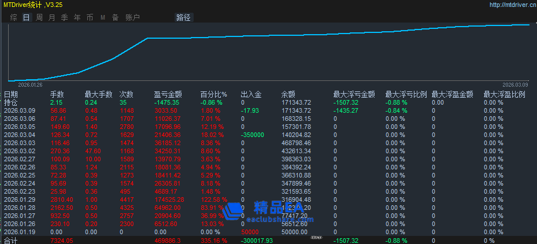Switch to the 周 weekly tab

tap(39, 18)
